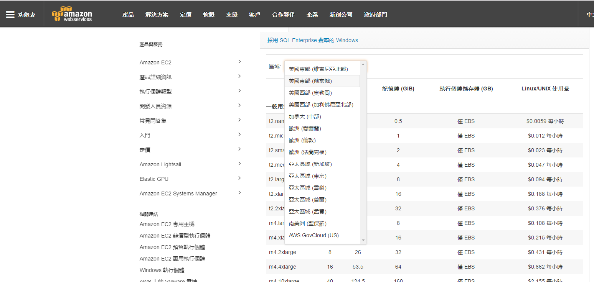Click the $0.431 每小時 price cell
The width and height of the screenshot is (594, 282).
[x=545, y=252]
